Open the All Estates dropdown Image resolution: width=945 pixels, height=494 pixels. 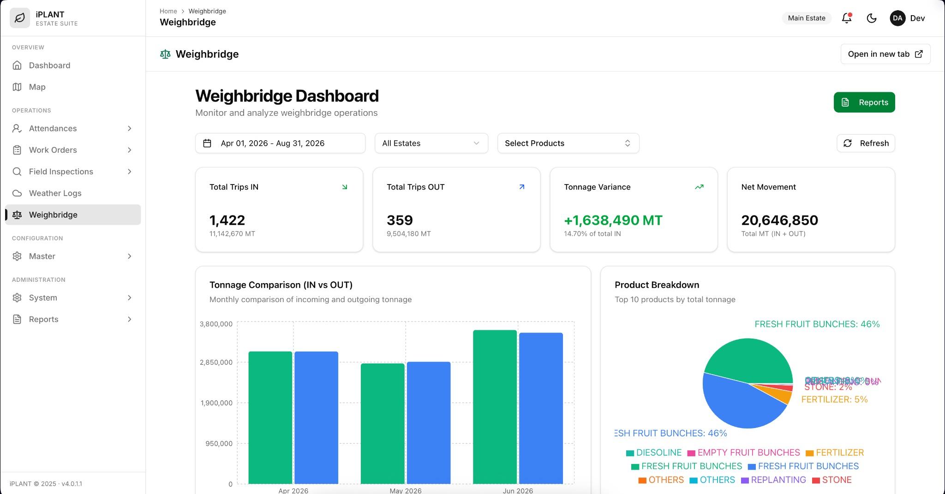pyautogui.click(x=431, y=143)
